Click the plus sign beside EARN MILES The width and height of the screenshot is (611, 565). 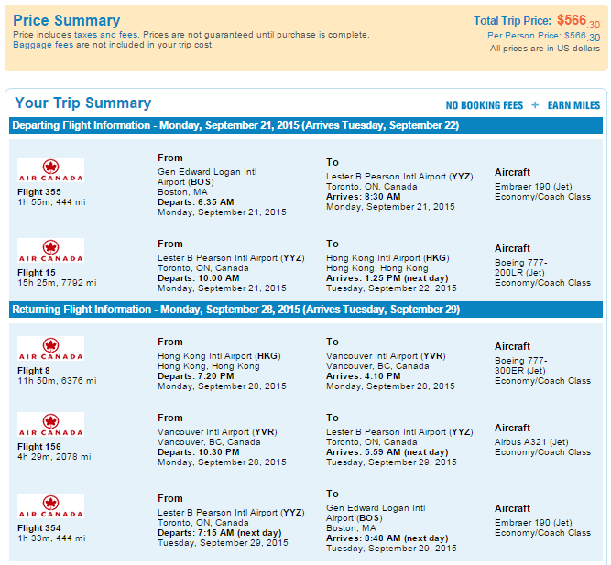point(535,105)
